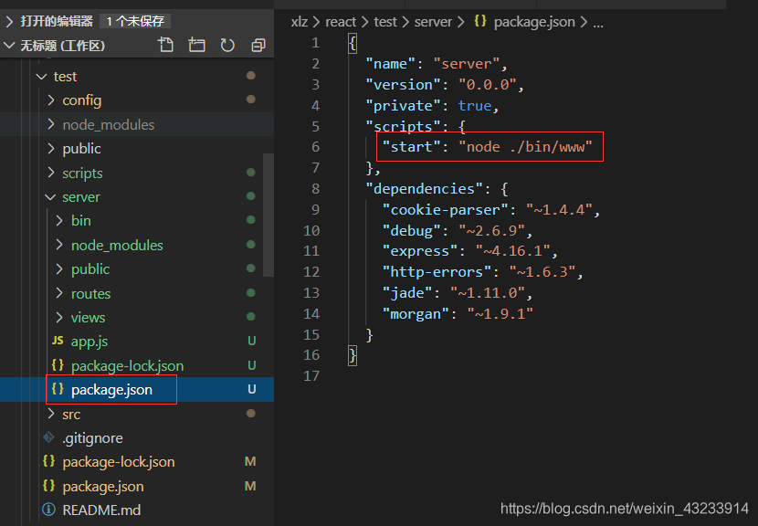Expand the views folder
This screenshot has height=526, width=758.
(59, 317)
